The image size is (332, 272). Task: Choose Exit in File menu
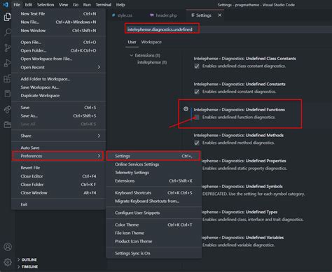pos(59,205)
